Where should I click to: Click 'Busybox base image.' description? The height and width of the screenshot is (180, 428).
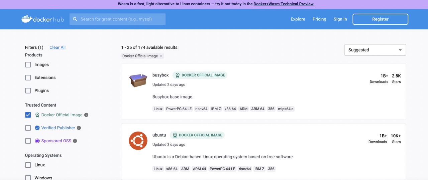tap(173, 97)
